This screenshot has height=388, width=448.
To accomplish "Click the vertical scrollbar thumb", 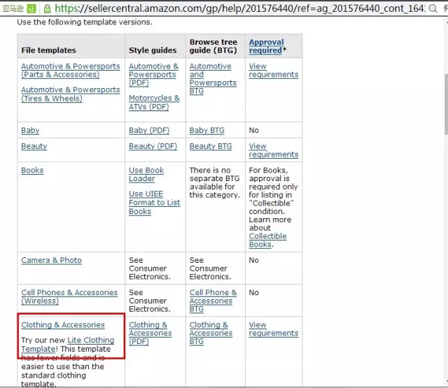I will point(446,104).
